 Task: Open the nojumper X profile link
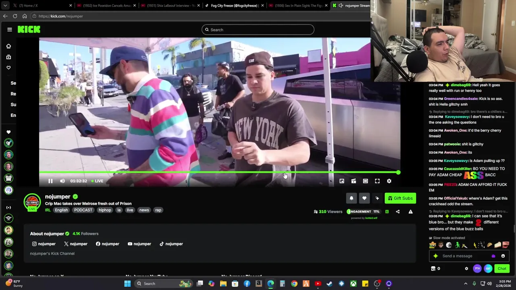pos(75,244)
